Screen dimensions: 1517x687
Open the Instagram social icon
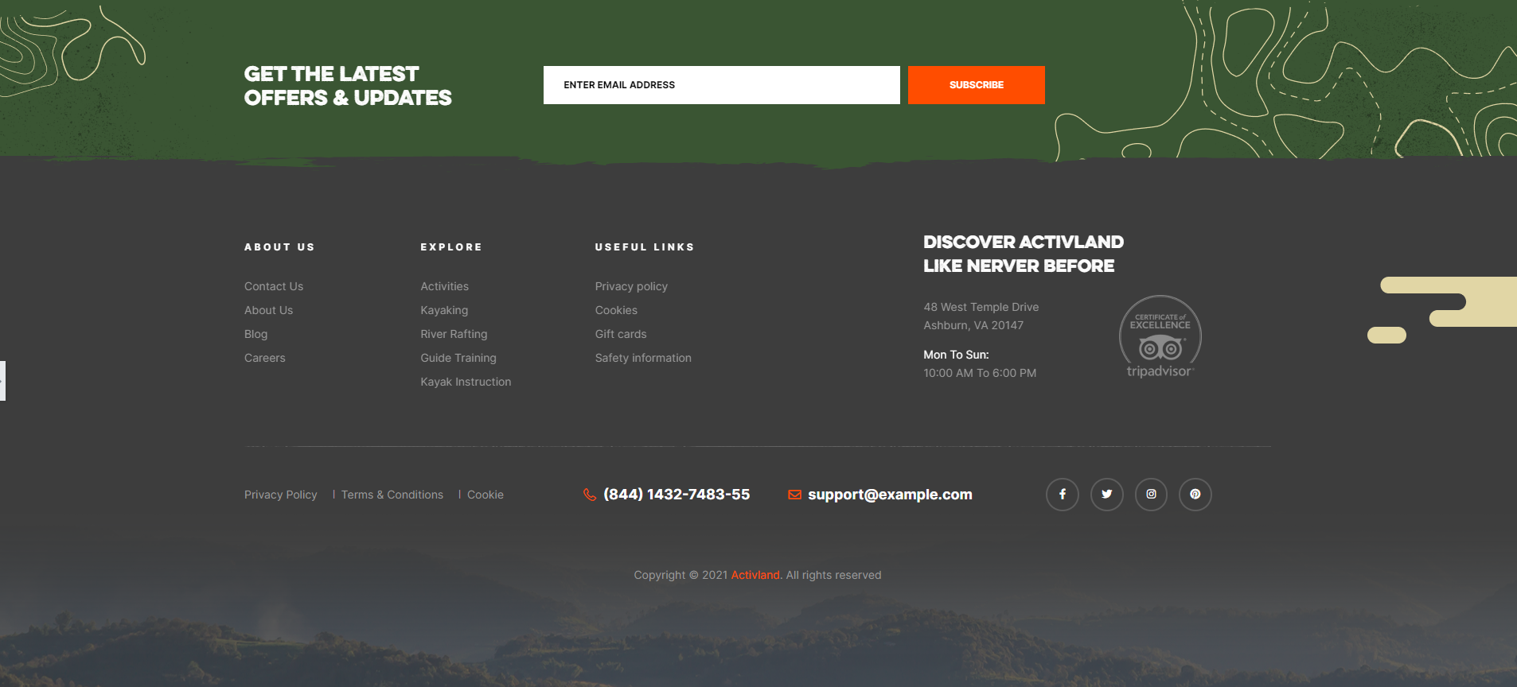[x=1151, y=495]
